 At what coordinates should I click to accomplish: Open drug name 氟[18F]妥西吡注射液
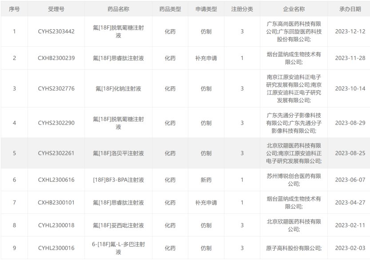point(118,225)
